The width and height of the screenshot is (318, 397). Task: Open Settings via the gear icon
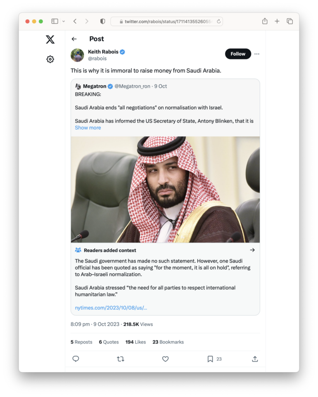point(50,59)
